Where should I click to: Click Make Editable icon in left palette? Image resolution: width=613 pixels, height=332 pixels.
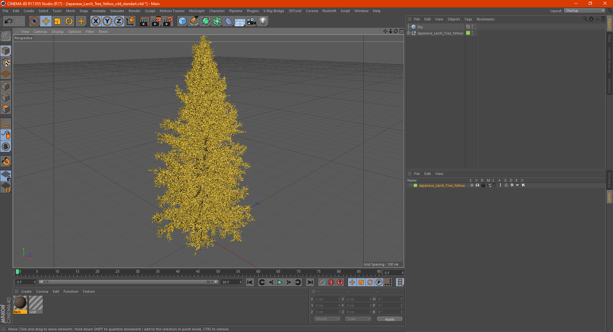(x=6, y=37)
